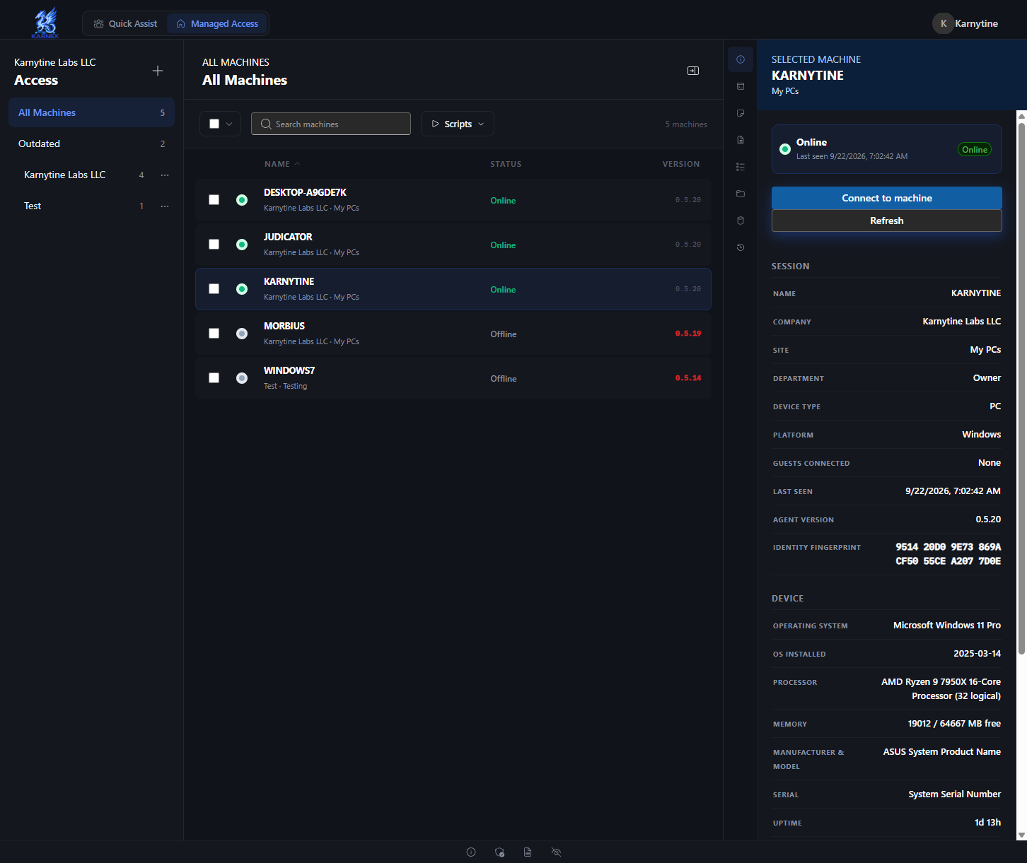Click the Connect to machine button
This screenshot has width=1027, height=863.
pos(887,198)
